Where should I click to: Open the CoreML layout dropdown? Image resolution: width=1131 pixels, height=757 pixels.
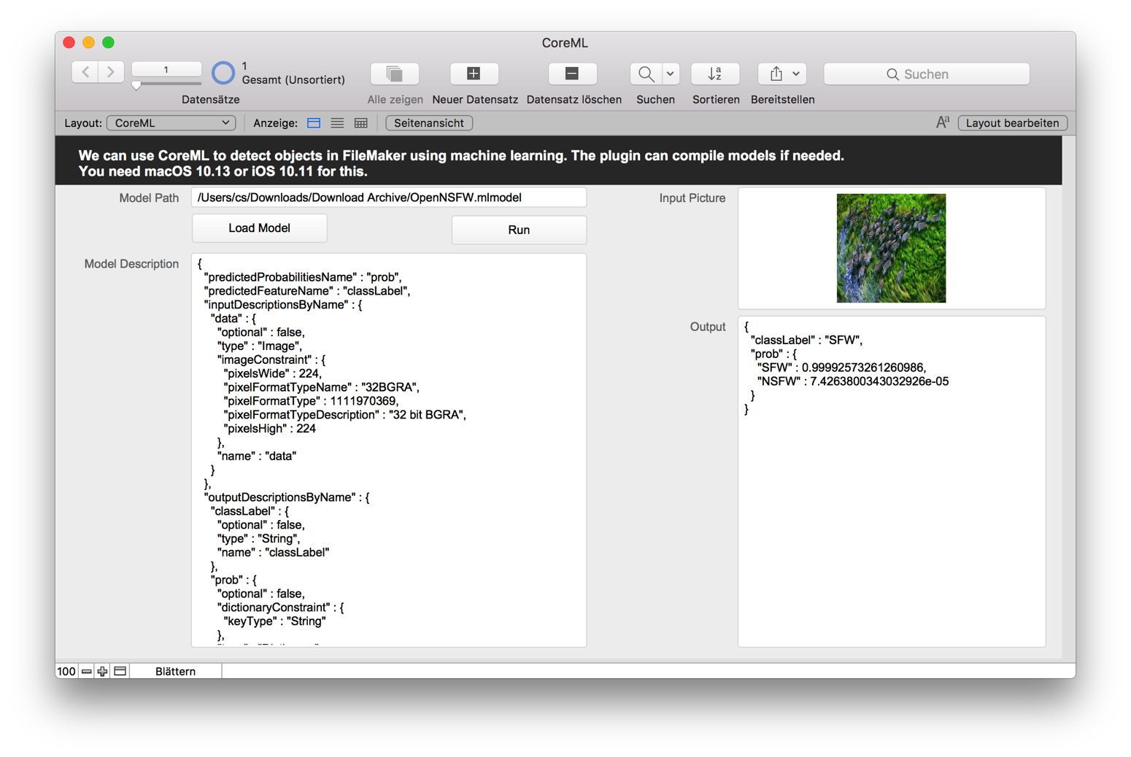click(171, 123)
